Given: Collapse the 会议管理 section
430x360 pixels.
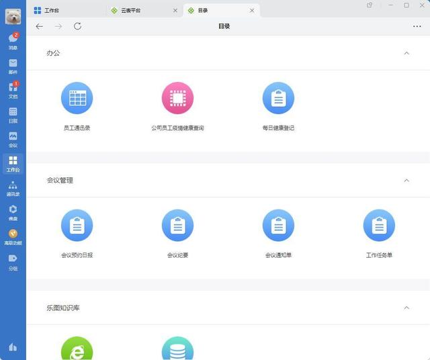Looking at the screenshot, I should [406, 181].
